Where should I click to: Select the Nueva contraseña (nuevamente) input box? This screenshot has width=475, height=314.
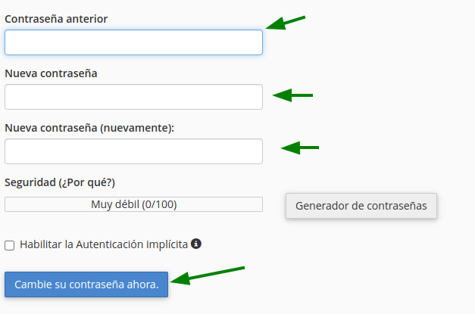133,151
